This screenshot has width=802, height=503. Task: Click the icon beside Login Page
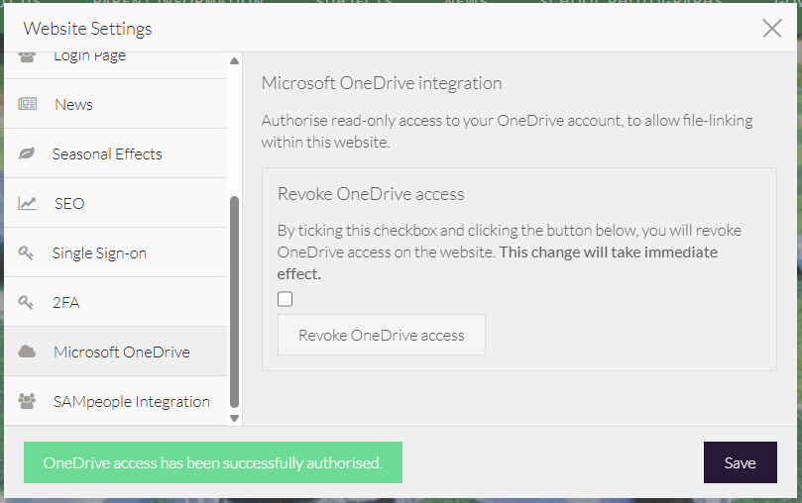[28, 56]
